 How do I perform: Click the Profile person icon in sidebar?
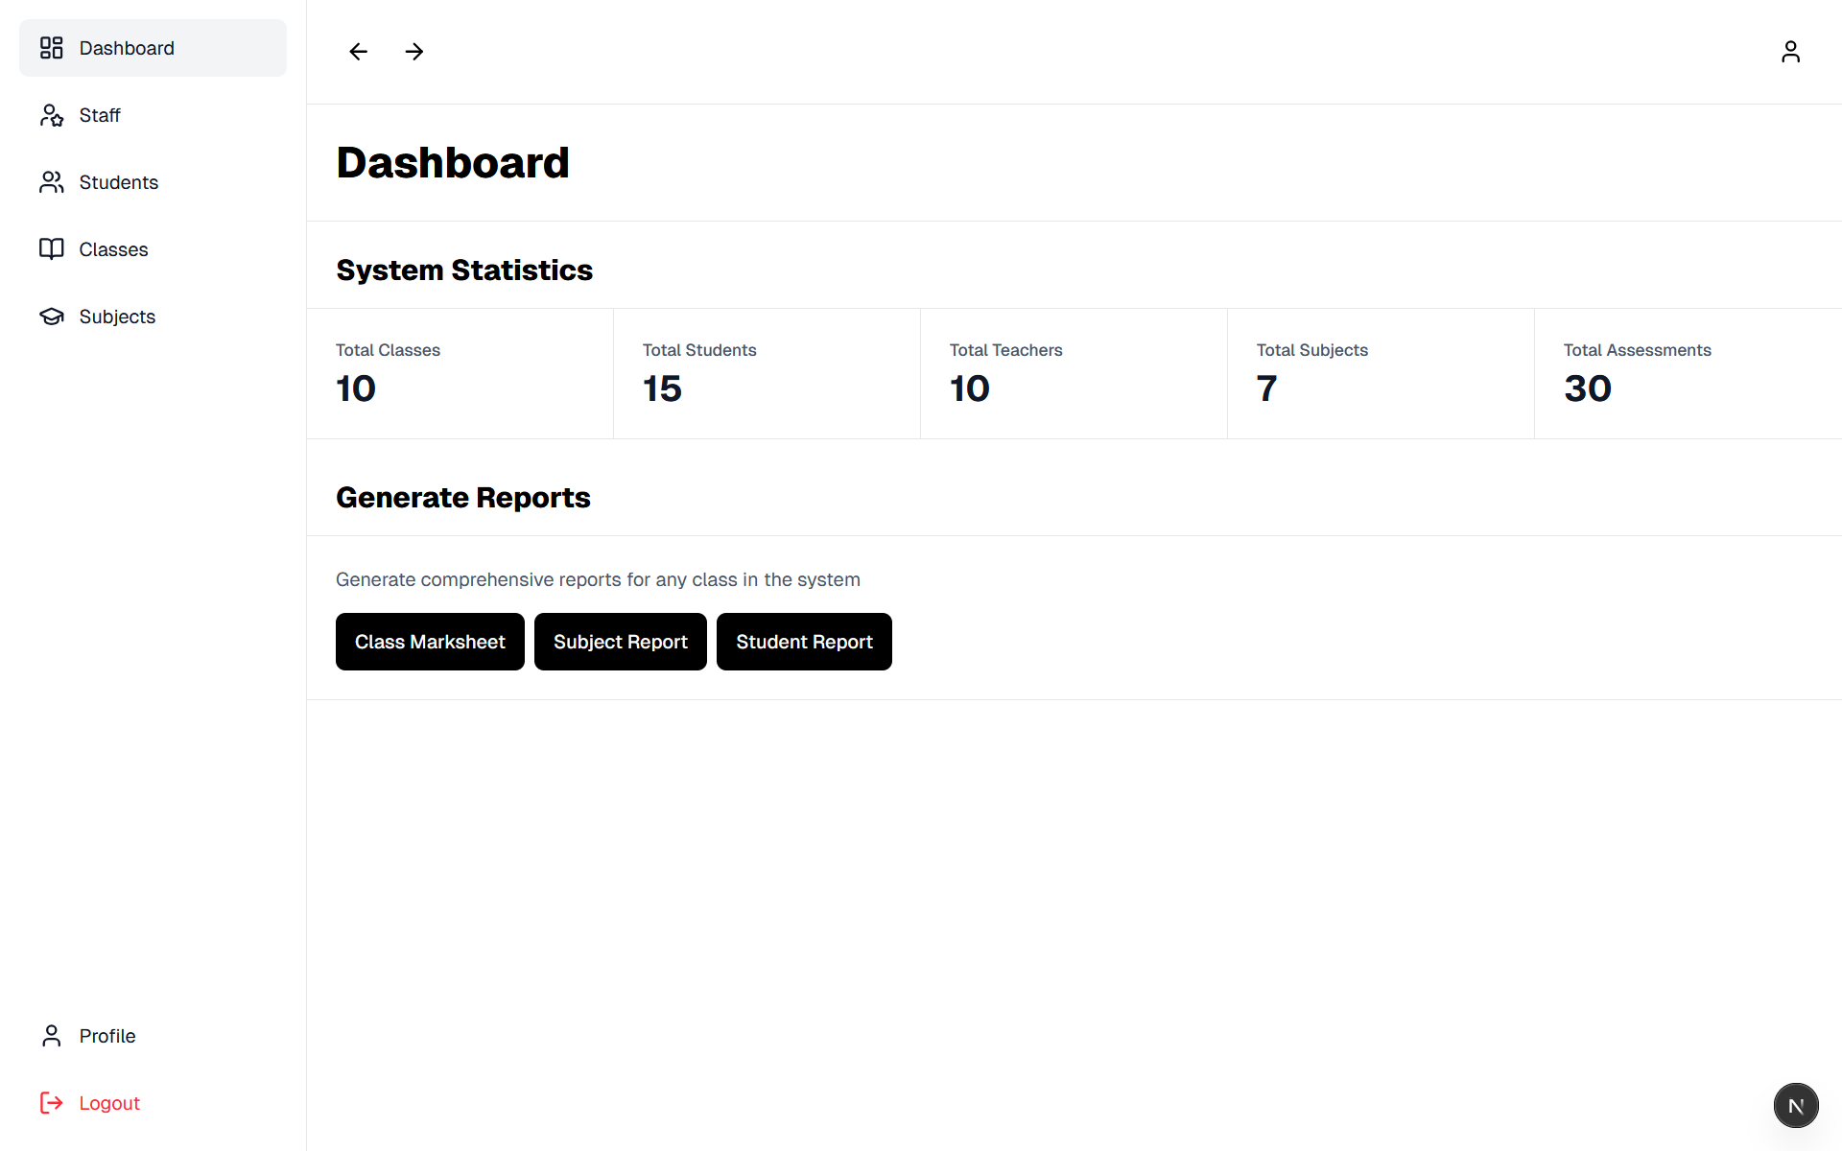pos(52,1036)
